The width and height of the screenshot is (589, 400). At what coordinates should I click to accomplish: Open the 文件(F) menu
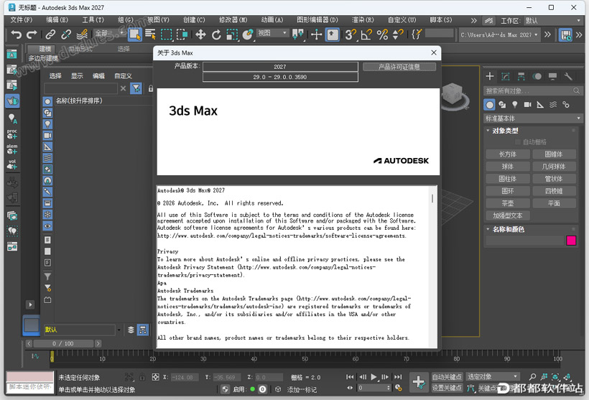pyautogui.click(x=22, y=20)
